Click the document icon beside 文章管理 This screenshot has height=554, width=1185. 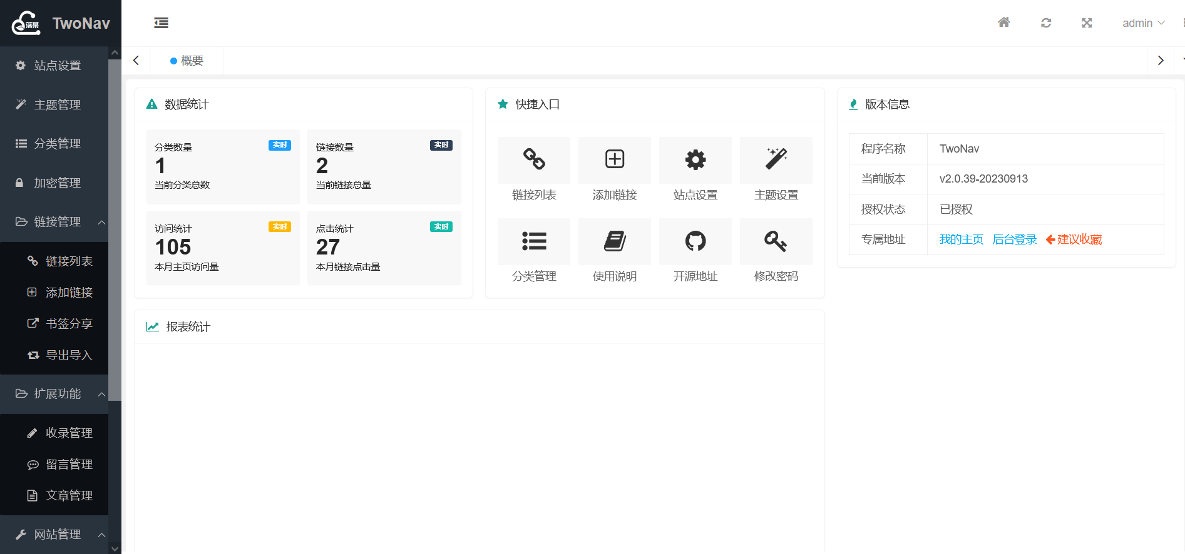[x=33, y=496]
